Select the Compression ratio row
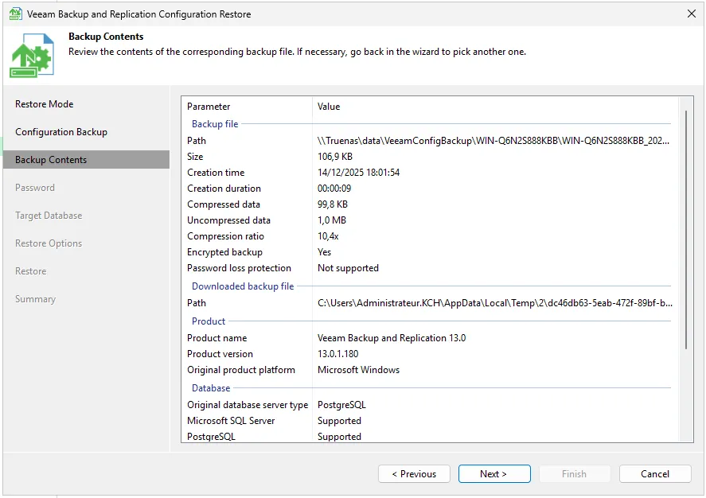 430,236
